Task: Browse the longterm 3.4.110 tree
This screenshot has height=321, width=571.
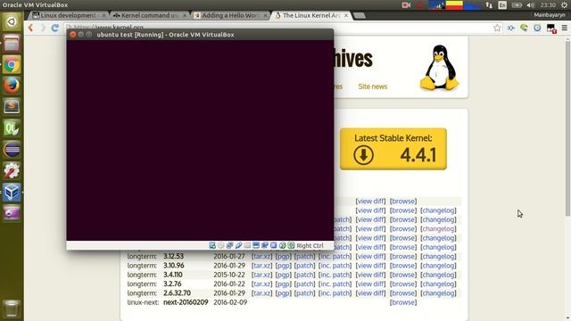Action: coord(403,275)
